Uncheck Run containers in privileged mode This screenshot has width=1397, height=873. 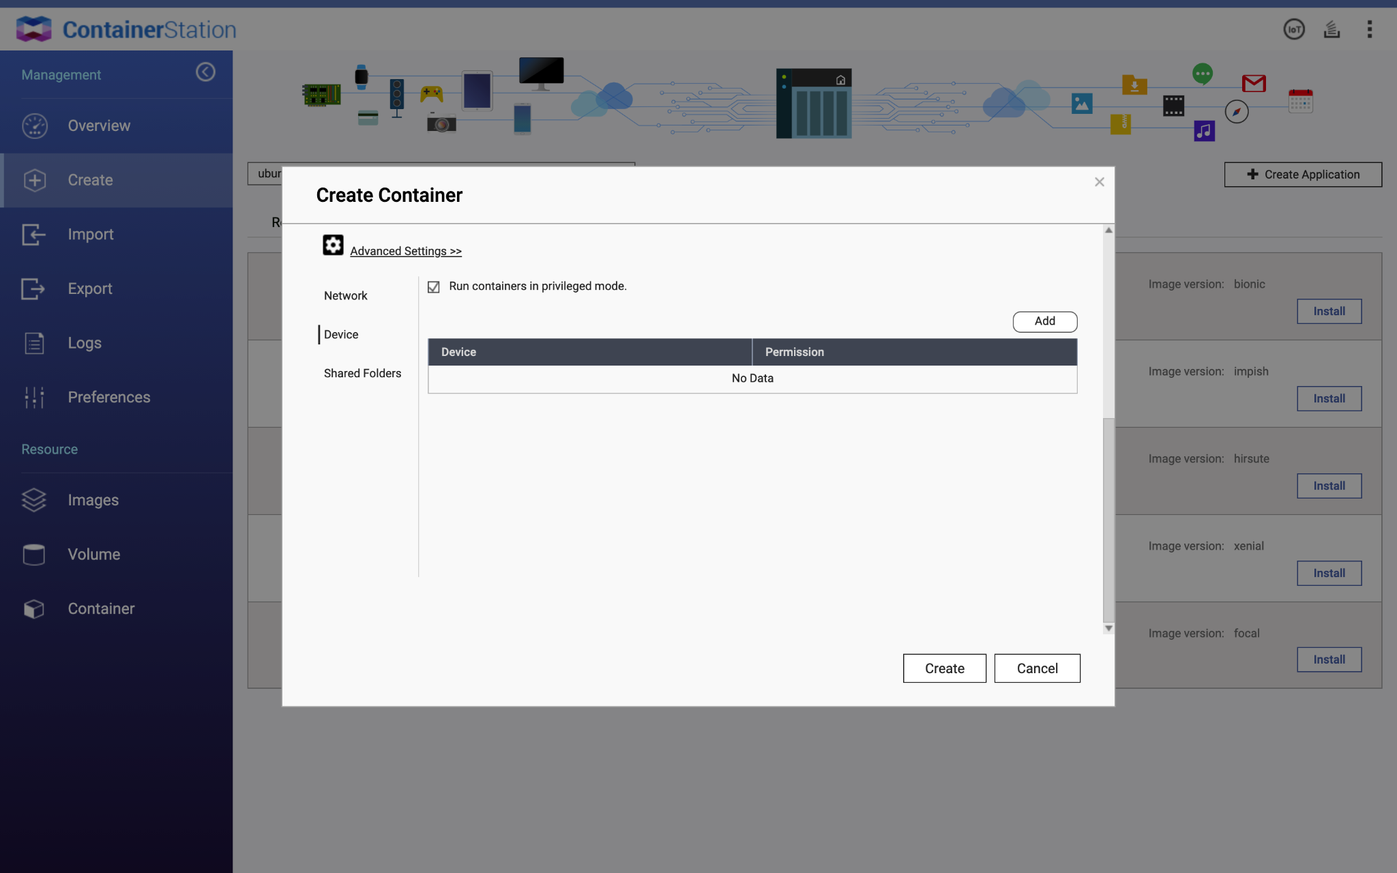click(434, 287)
